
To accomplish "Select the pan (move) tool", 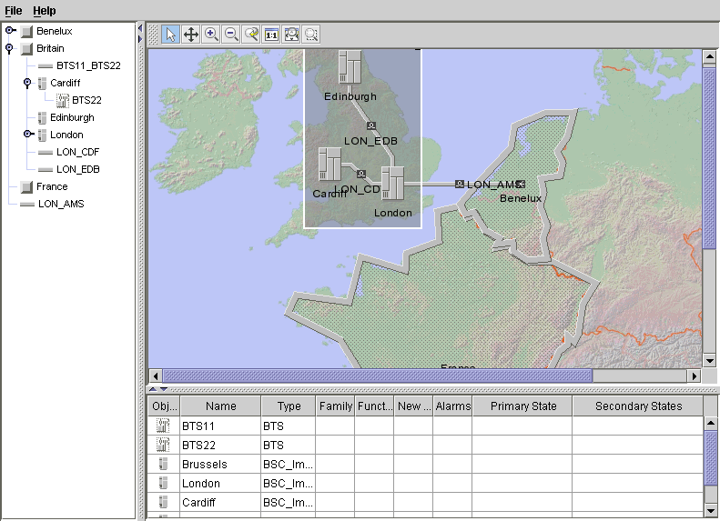I will click(191, 35).
